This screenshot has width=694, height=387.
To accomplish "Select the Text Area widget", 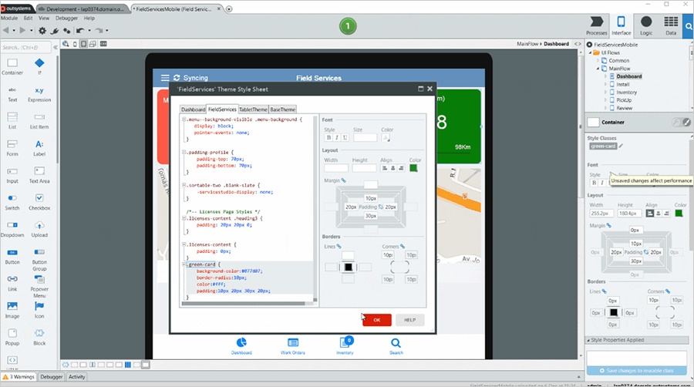I will pyautogui.click(x=39, y=175).
